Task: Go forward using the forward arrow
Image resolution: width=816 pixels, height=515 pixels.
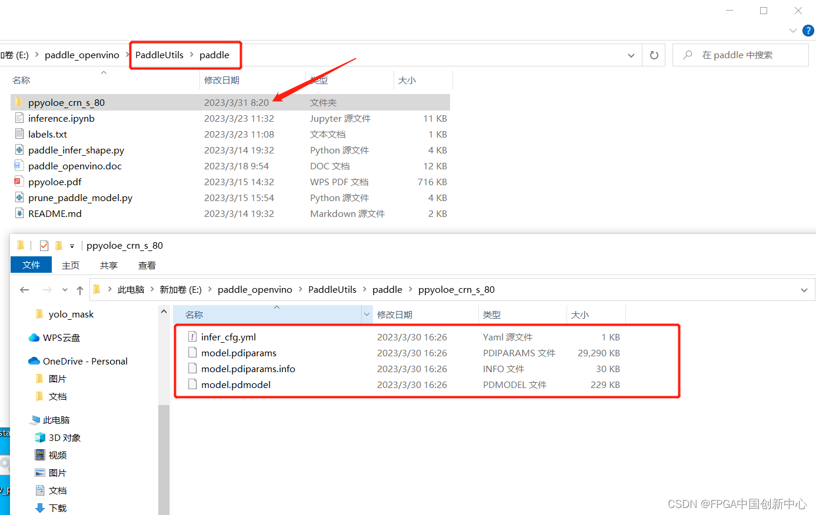Action: tap(47, 289)
